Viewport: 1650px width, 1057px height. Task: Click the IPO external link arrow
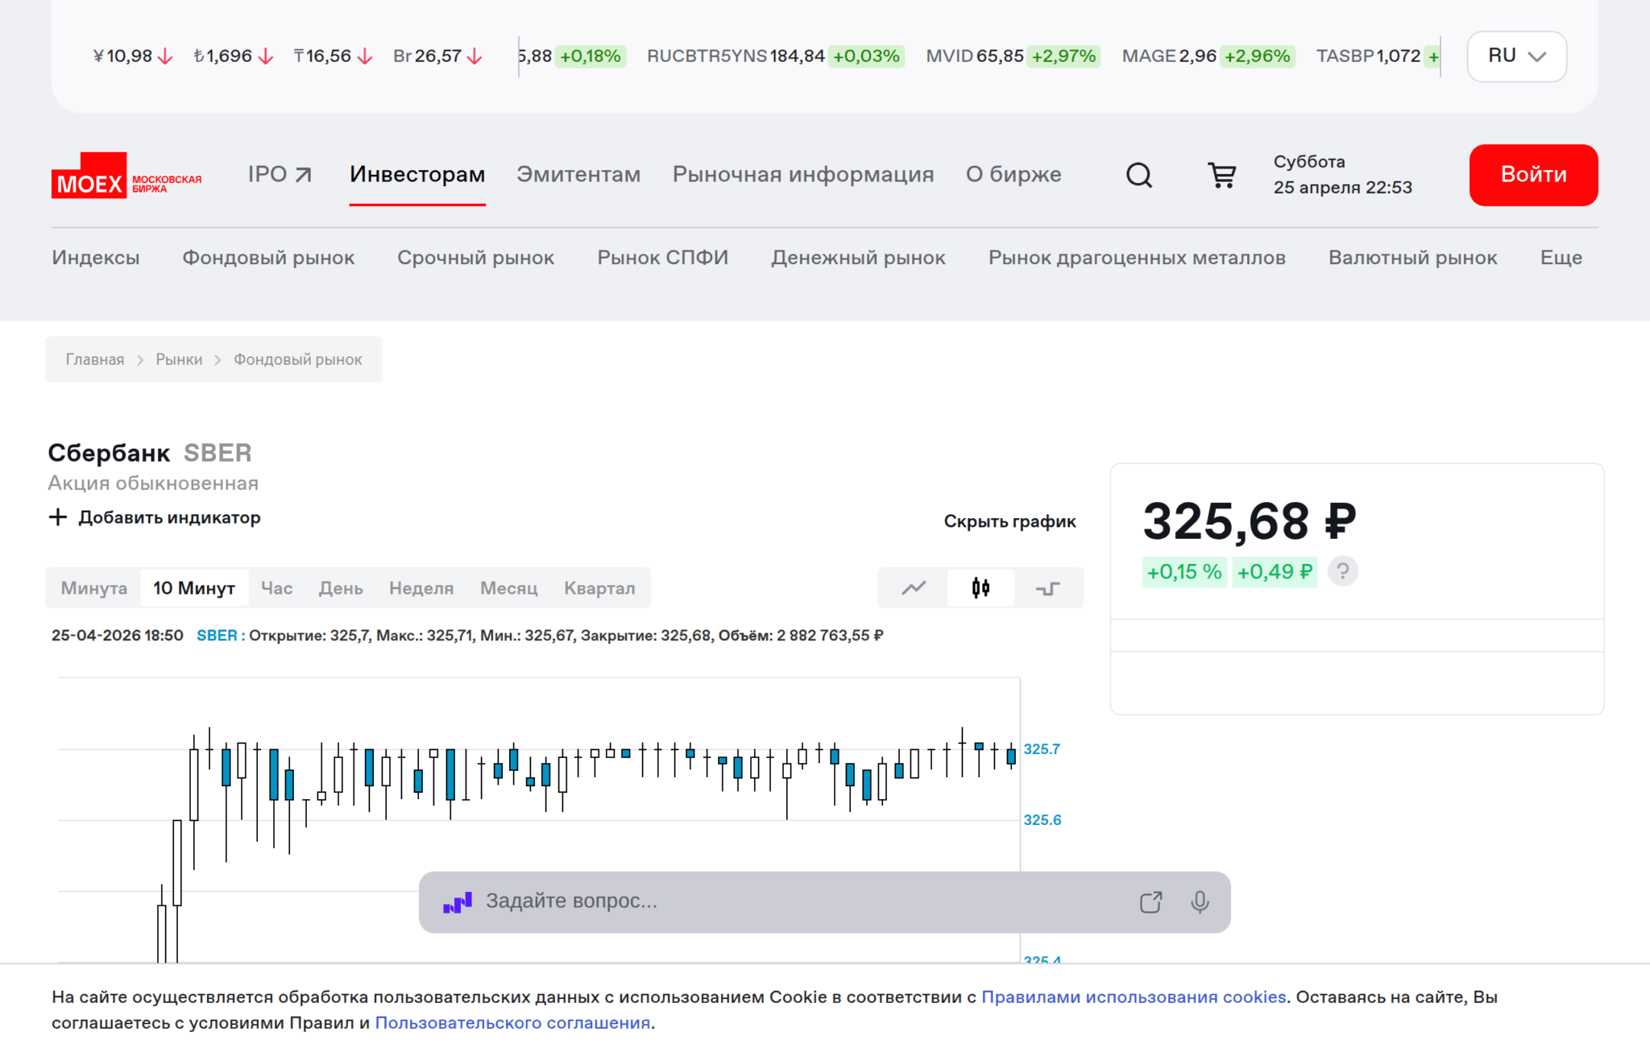[x=303, y=175]
